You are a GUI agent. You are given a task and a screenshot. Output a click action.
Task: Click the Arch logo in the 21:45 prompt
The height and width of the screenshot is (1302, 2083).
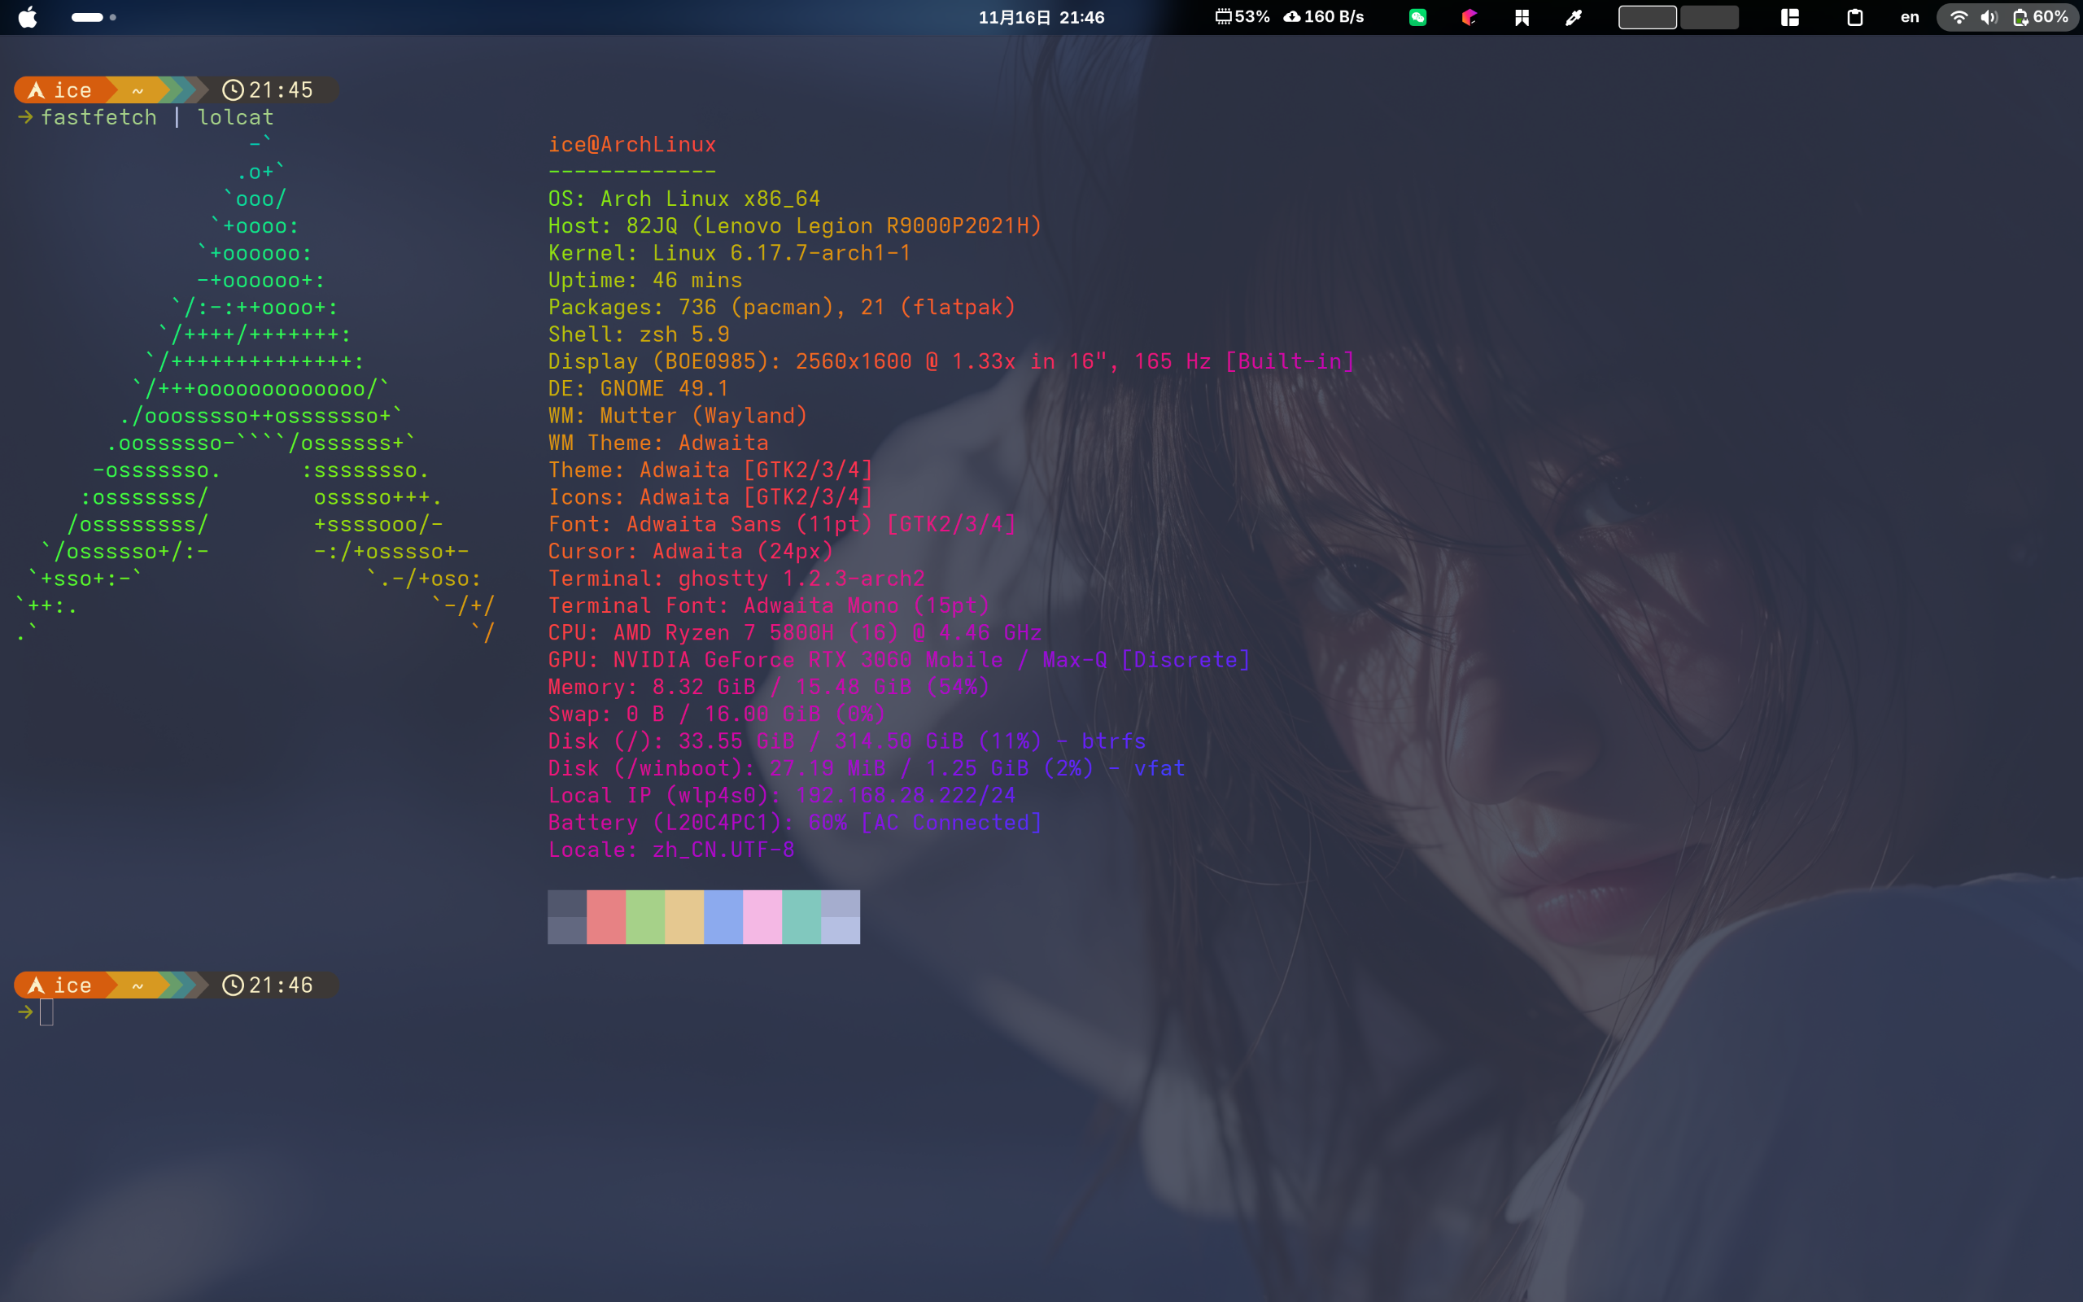pos(36,90)
